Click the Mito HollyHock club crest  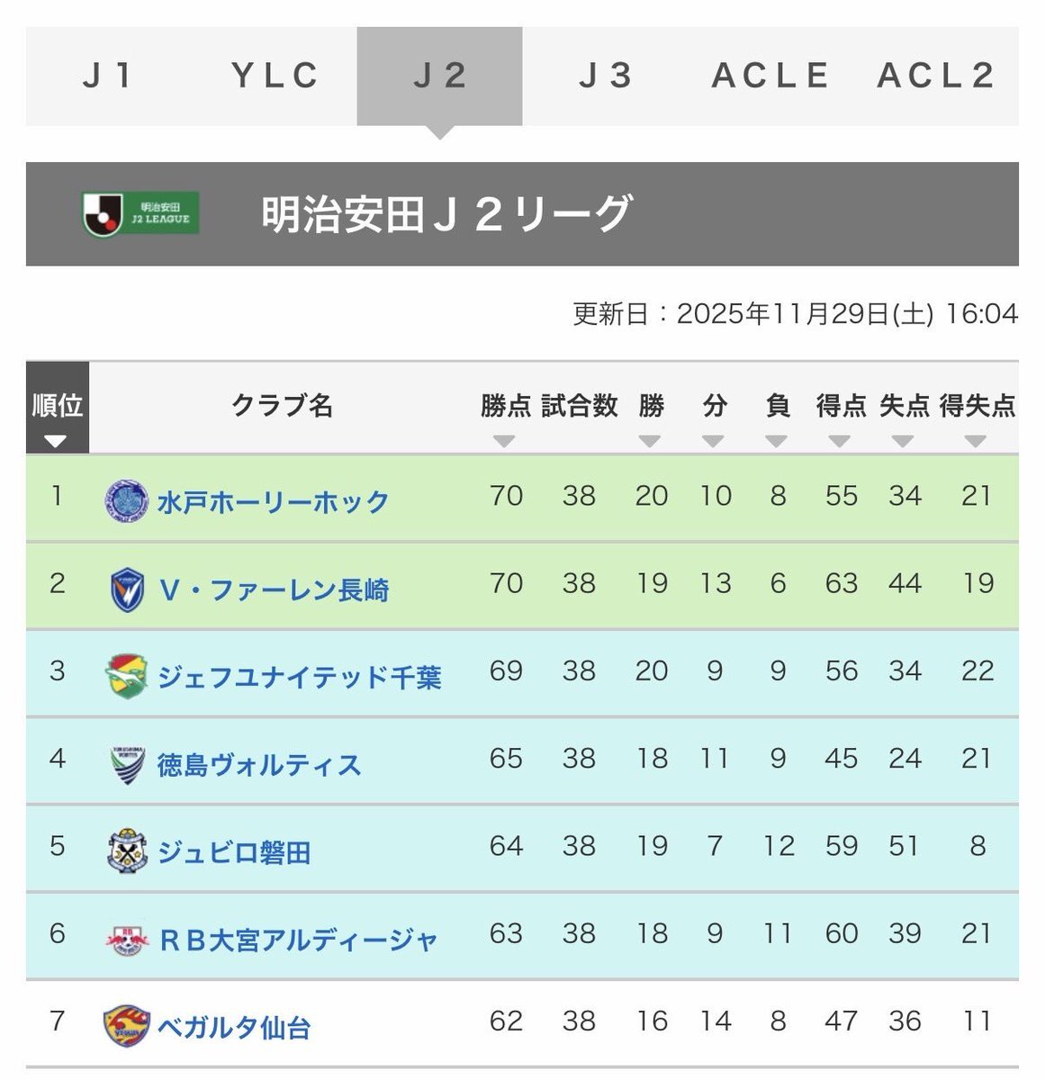pyautogui.click(x=127, y=500)
